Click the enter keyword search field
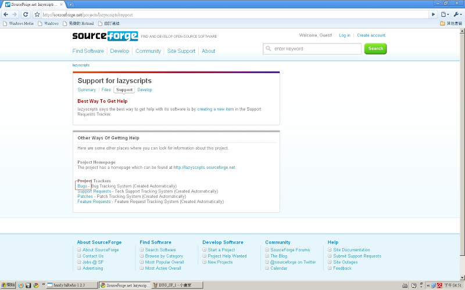The width and height of the screenshot is (465, 290). coord(312,49)
